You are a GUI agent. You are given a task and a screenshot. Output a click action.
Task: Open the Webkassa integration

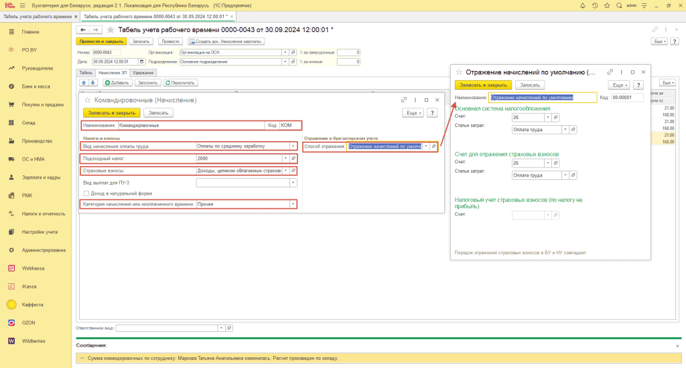pyautogui.click(x=33, y=268)
